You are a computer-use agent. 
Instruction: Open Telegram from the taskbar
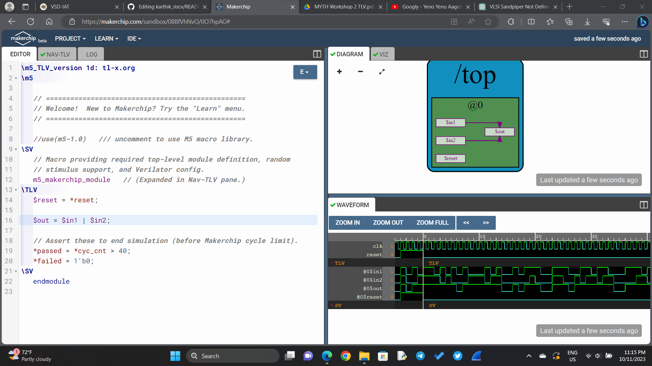[x=420, y=356]
